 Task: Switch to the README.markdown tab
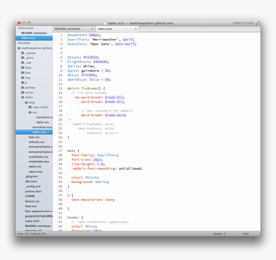coord(68,29)
